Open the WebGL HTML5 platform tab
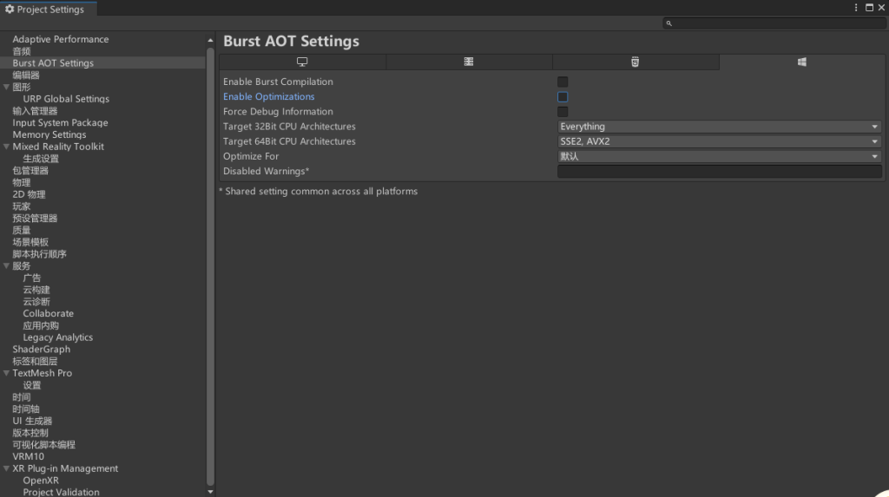The image size is (889, 497). [x=635, y=62]
